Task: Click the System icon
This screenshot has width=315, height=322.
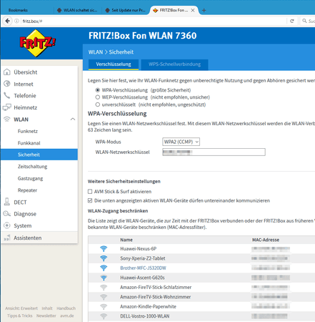Action: tap(7, 225)
